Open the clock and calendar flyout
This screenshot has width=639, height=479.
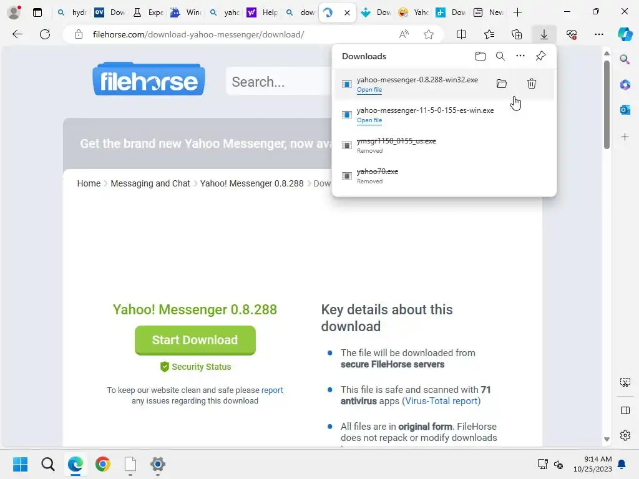tap(593, 464)
